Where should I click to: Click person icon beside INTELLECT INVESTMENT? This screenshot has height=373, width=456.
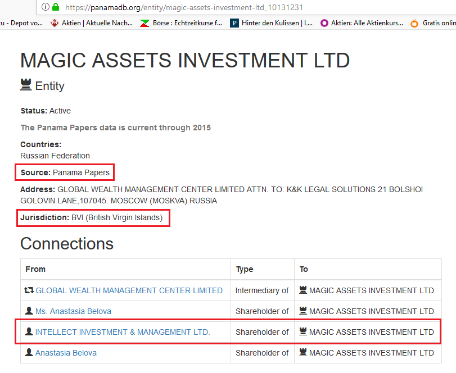[29, 331]
